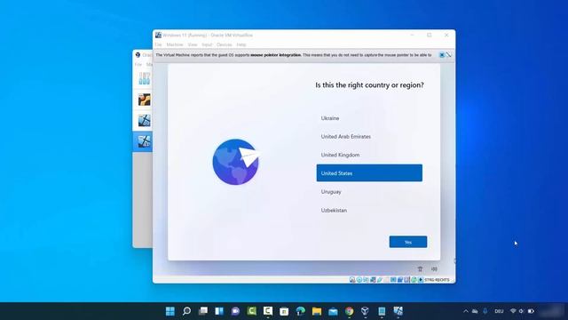Switch to VirtualBox Manager cube icon in taskbar
Viewport: 568px width, 320px height.
pyautogui.click(x=365, y=311)
